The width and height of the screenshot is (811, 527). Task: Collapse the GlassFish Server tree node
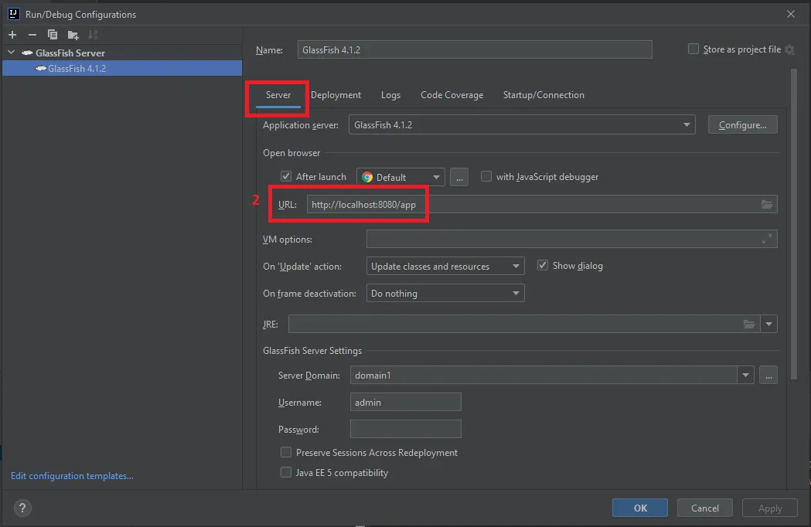tap(12, 53)
